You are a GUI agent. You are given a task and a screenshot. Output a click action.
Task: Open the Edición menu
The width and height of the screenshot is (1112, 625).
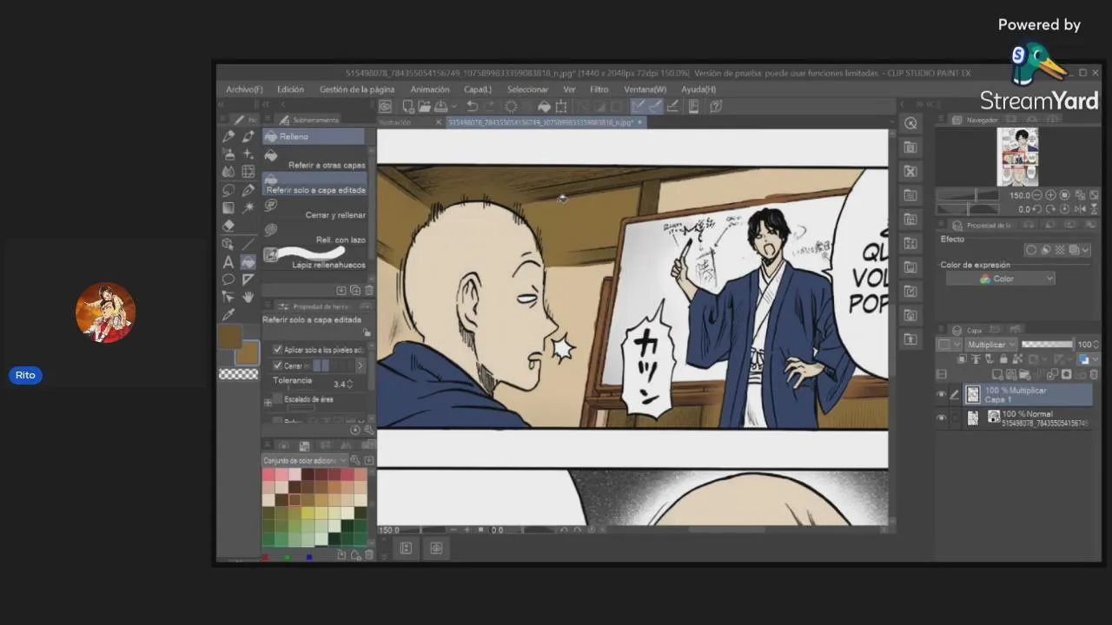(290, 89)
